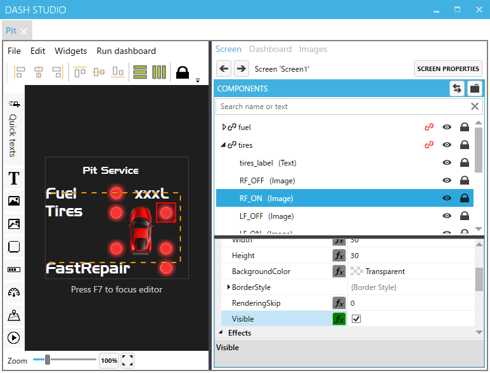The width and height of the screenshot is (490, 373).
Task: Align selected components to left edges
Action: tap(20, 72)
